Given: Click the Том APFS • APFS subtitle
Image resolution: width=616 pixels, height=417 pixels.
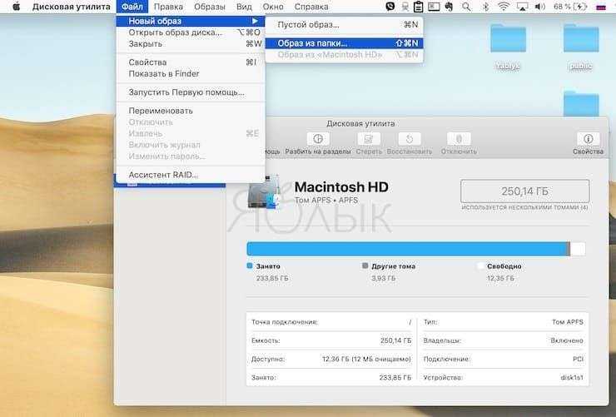Looking at the screenshot, I should point(326,201).
